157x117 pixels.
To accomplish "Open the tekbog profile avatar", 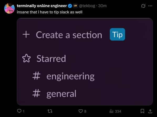I will click(x=9, y=8).
